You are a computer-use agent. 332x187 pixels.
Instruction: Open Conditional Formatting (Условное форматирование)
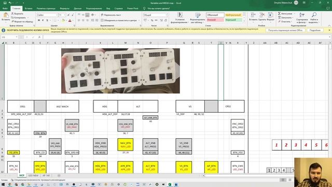180,18
